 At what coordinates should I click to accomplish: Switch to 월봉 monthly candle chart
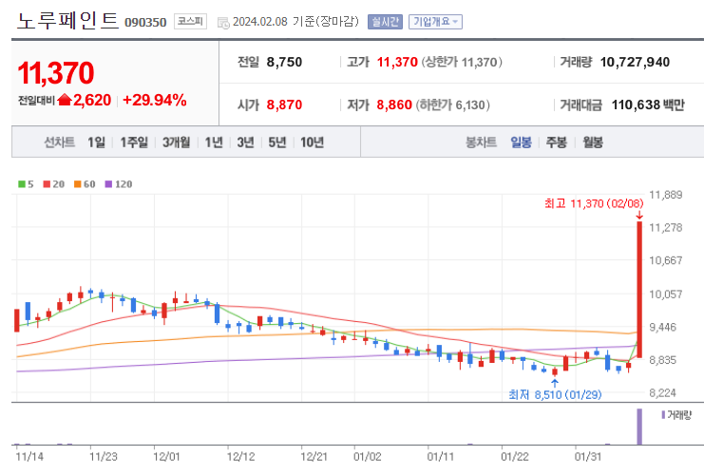click(593, 142)
